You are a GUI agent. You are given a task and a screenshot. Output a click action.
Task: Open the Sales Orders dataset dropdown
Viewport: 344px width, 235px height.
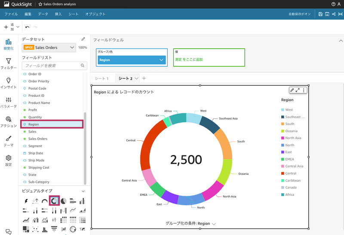(49, 47)
